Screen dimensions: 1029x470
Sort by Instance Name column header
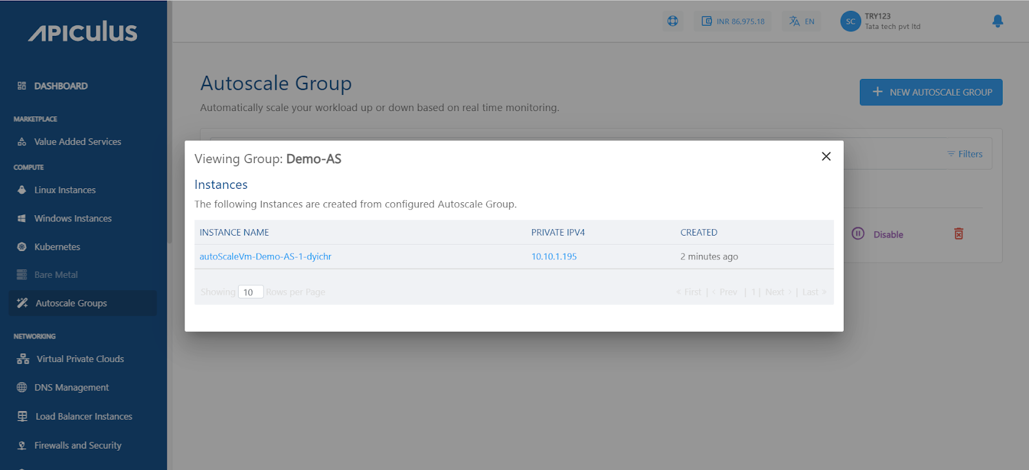click(x=234, y=232)
